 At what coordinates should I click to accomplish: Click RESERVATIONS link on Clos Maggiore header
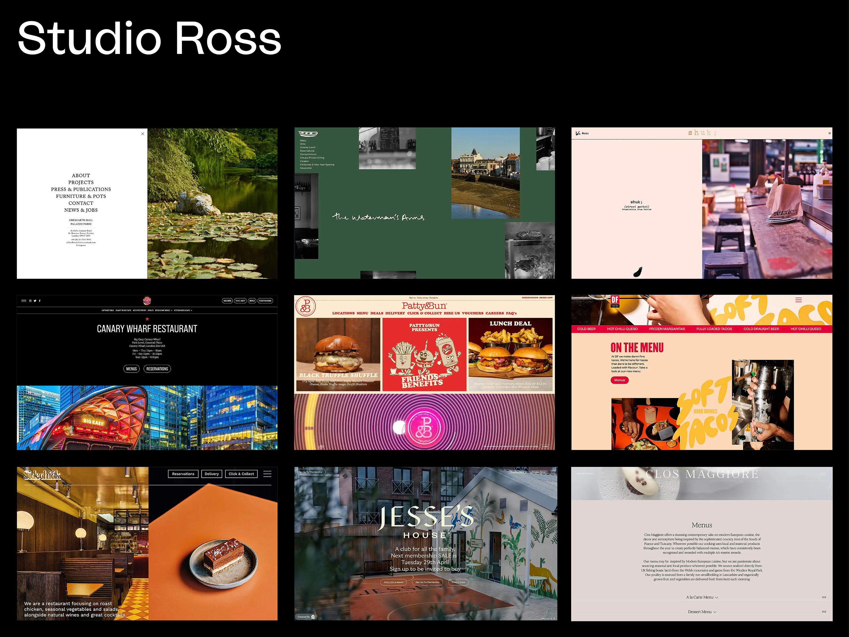tap(585, 474)
